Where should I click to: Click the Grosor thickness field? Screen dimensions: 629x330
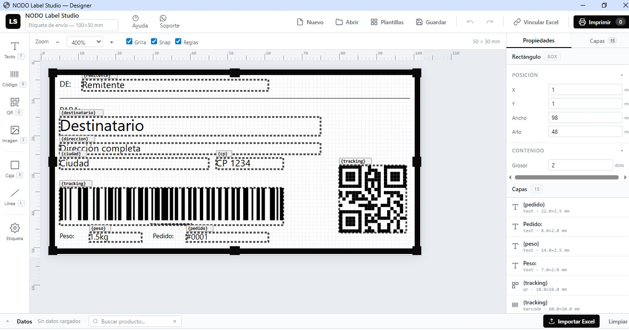click(x=581, y=165)
